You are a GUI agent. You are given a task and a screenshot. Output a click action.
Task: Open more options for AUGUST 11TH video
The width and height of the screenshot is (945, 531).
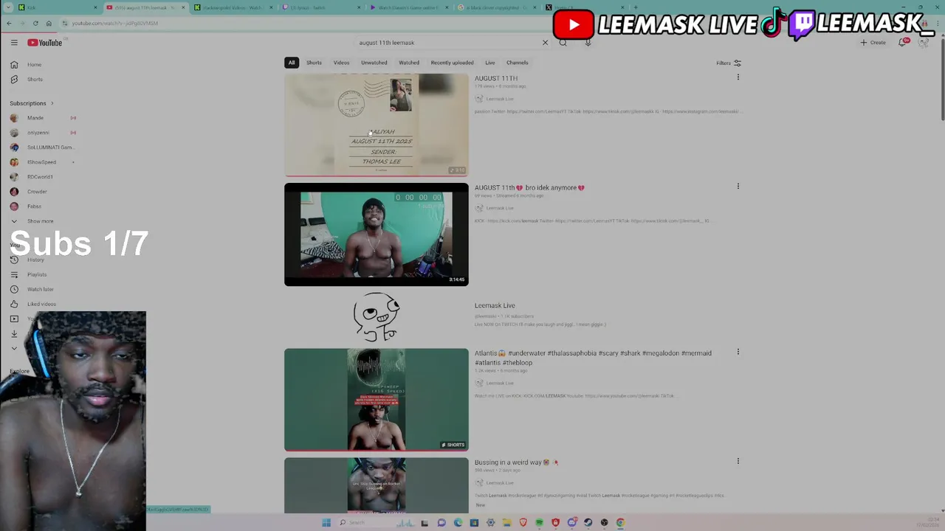(x=738, y=77)
